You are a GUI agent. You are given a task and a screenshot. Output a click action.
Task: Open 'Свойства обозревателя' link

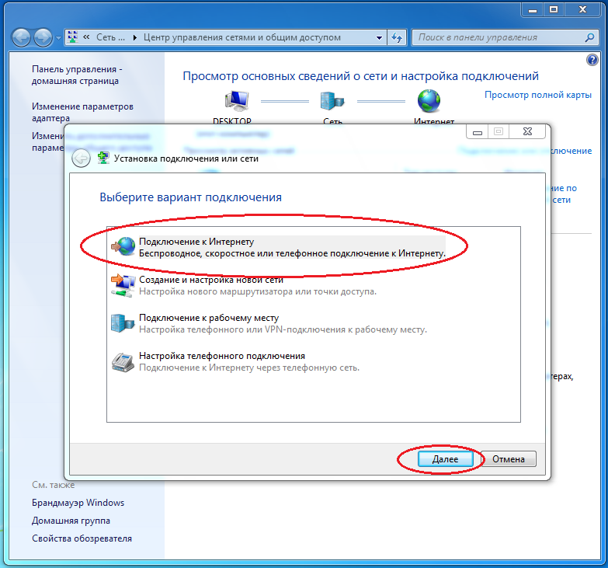pos(82,538)
